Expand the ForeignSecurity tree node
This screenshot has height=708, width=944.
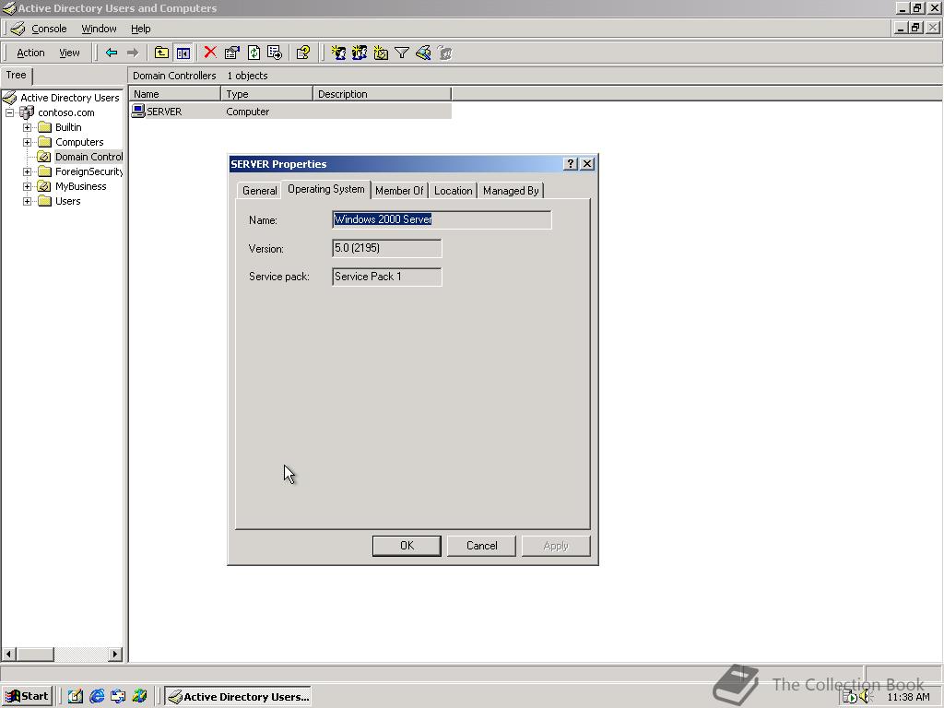pos(27,171)
